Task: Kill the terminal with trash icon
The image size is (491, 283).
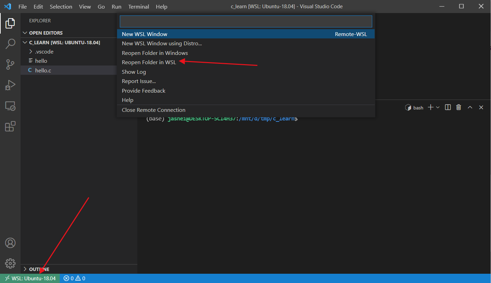Action: (458, 107)
